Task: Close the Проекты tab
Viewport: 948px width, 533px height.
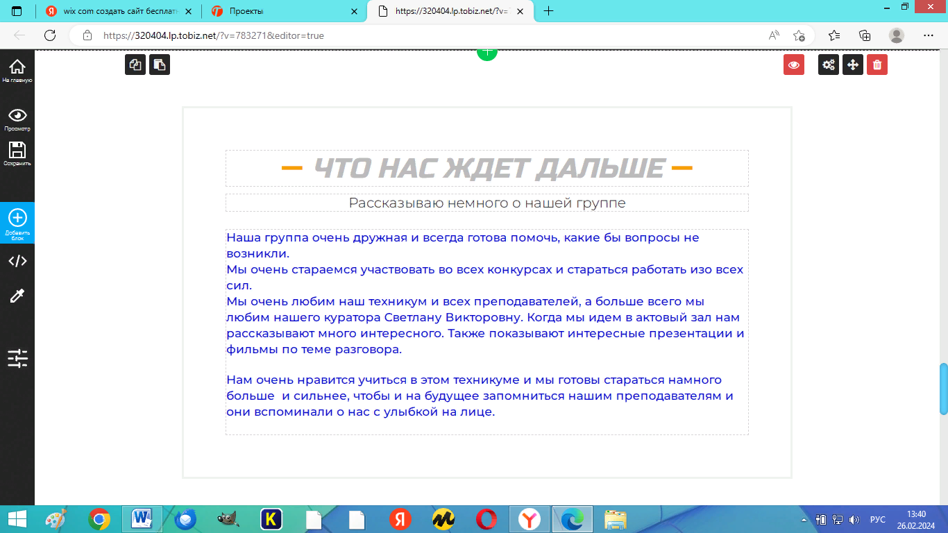Action: (x=355, y=11)
